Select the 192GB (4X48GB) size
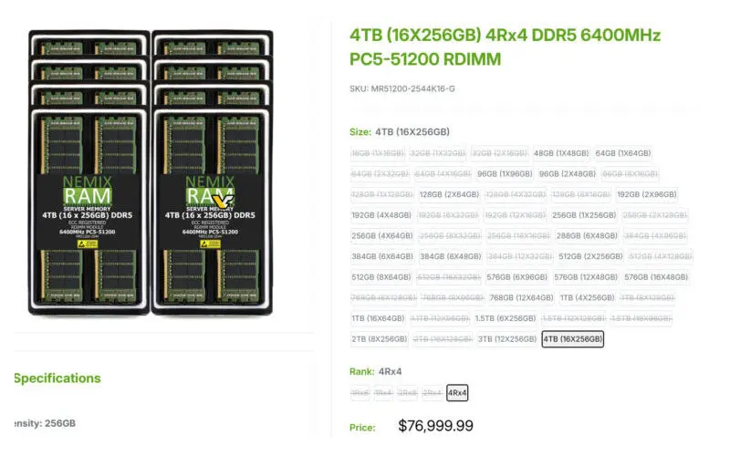 point(381,215)
